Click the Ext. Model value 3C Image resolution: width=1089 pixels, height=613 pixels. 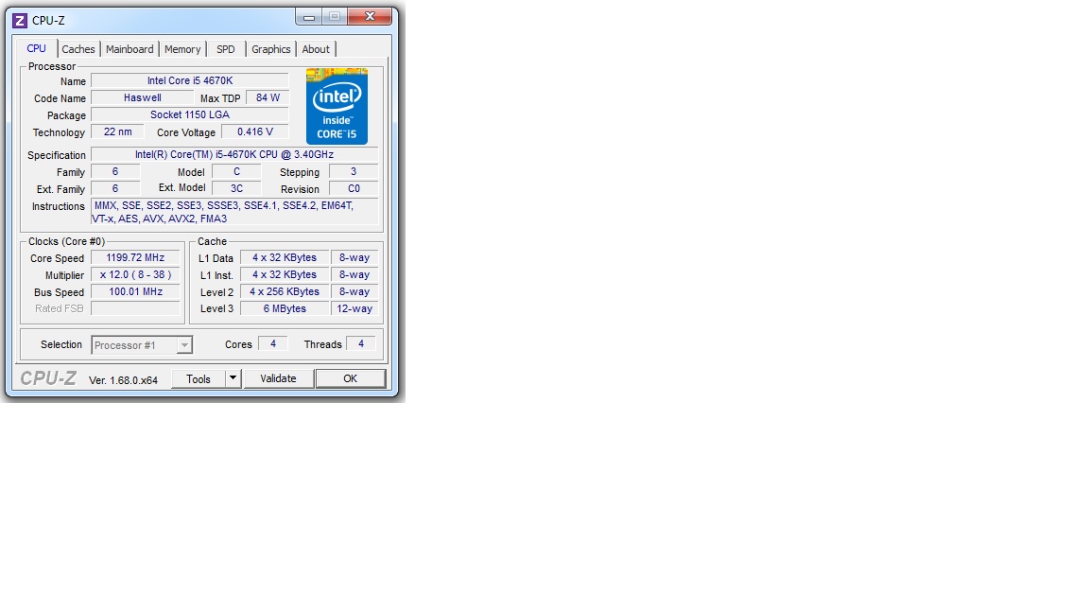pos(236,188)
